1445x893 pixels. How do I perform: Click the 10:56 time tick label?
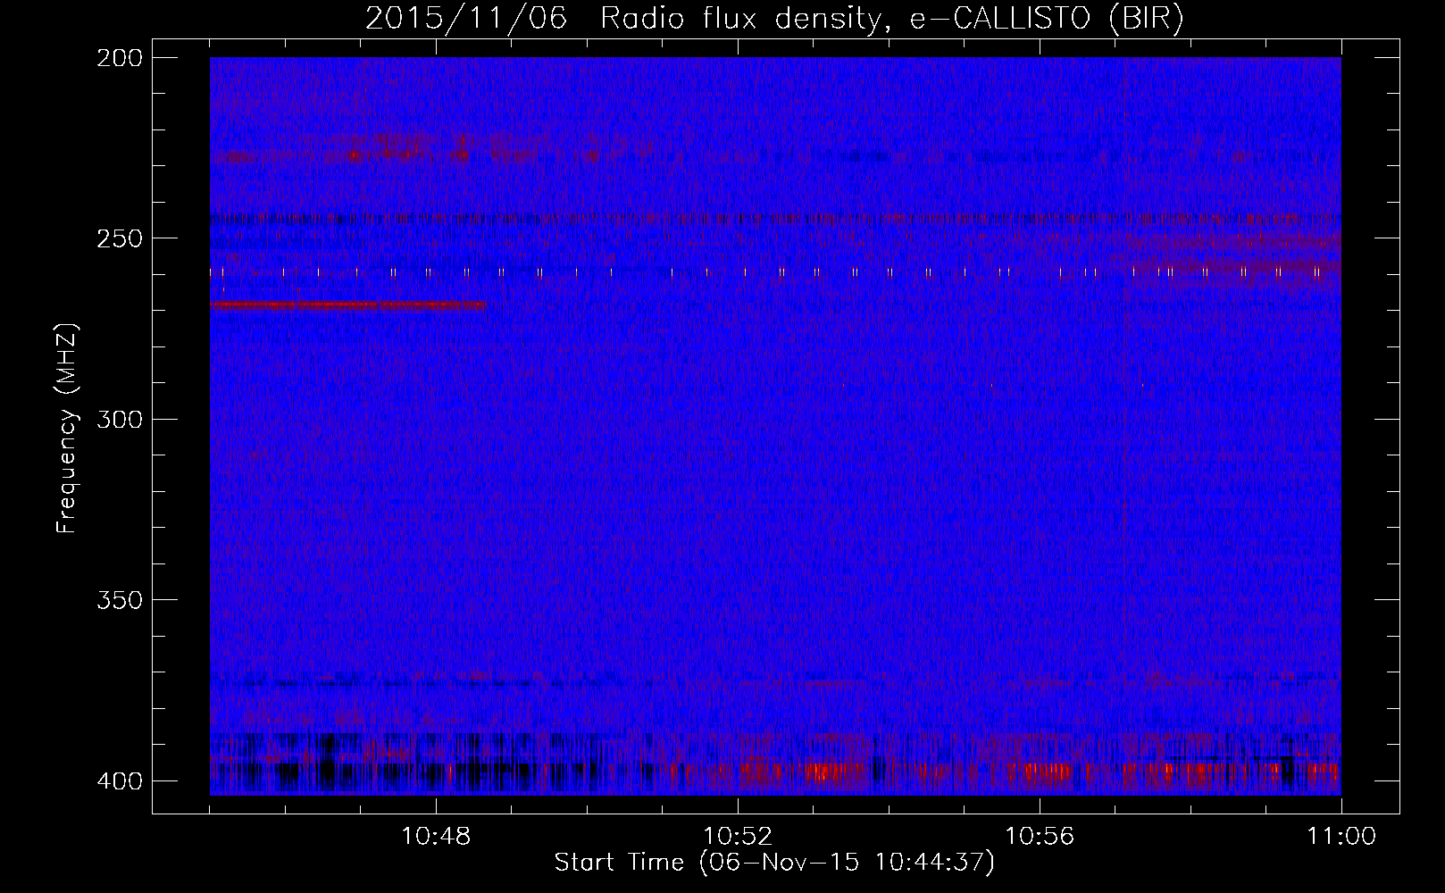(x=1040, y=837)
